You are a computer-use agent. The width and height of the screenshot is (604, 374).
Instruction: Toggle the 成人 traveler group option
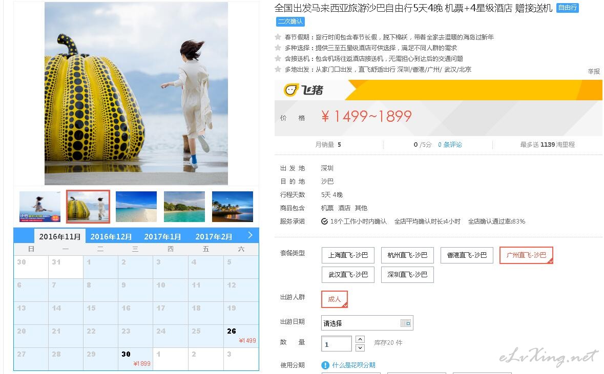(x=335, y=299)
